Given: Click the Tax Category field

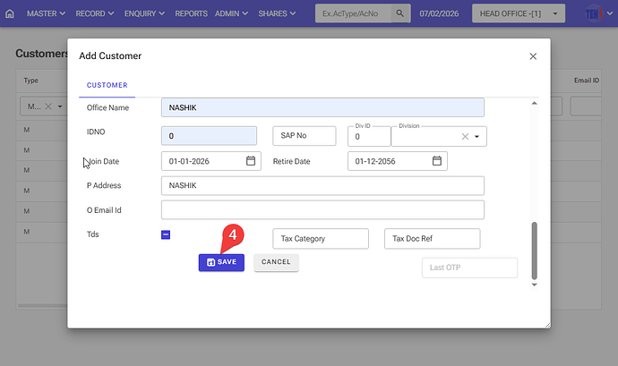Looking at the screenshot, I should click(x=320, y=239).
